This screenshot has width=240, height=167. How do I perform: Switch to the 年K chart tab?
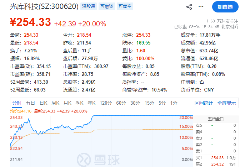pos(91,103)
